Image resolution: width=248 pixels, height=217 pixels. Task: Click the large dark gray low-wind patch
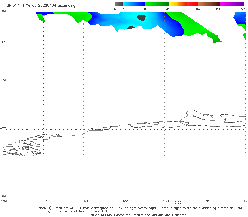(x=141, y=18)
